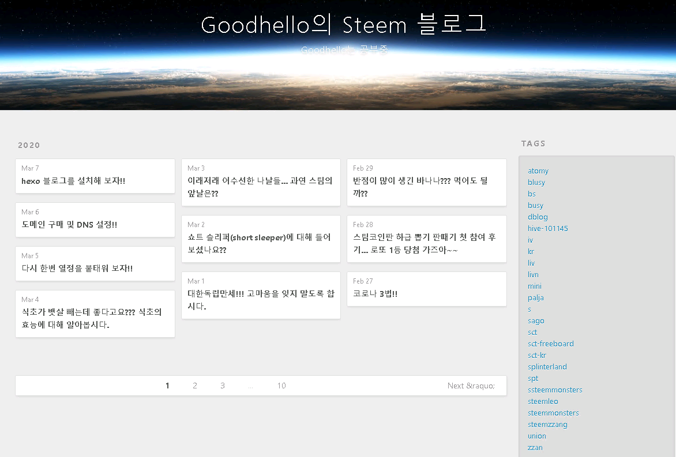Viewport: 676px width, 457px height.
Task: Open post 도메인 구매 및 DNS 설정!!
Action: pos(69,225)
